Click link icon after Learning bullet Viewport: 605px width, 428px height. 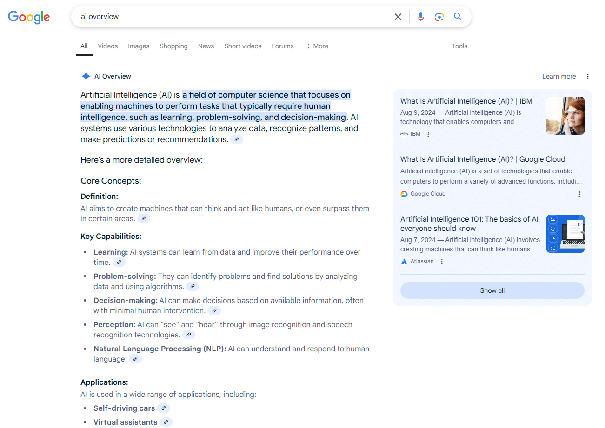pyautogui.click(x=119, y=263)
